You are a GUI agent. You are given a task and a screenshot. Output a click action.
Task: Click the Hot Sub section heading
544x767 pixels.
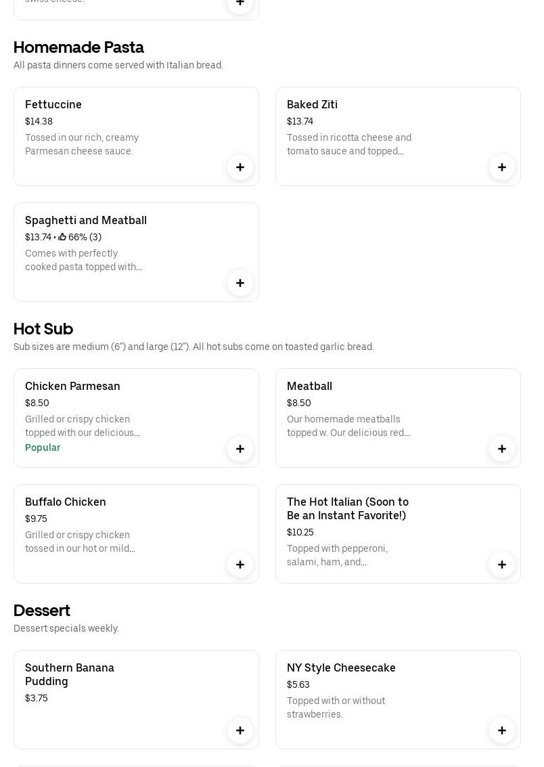pyautogui.click(x=43, y=329)
